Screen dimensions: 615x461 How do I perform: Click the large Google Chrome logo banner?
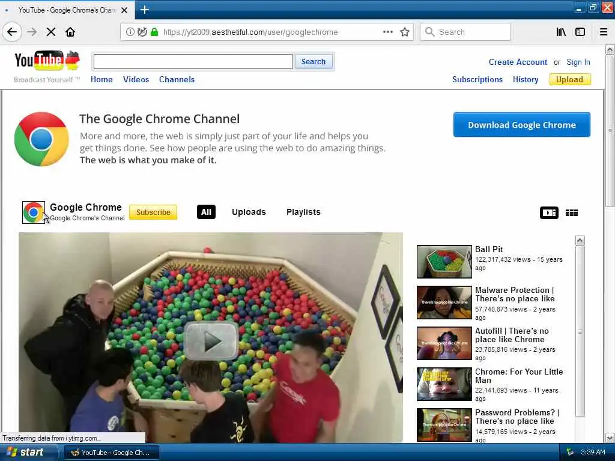[41, 139]
